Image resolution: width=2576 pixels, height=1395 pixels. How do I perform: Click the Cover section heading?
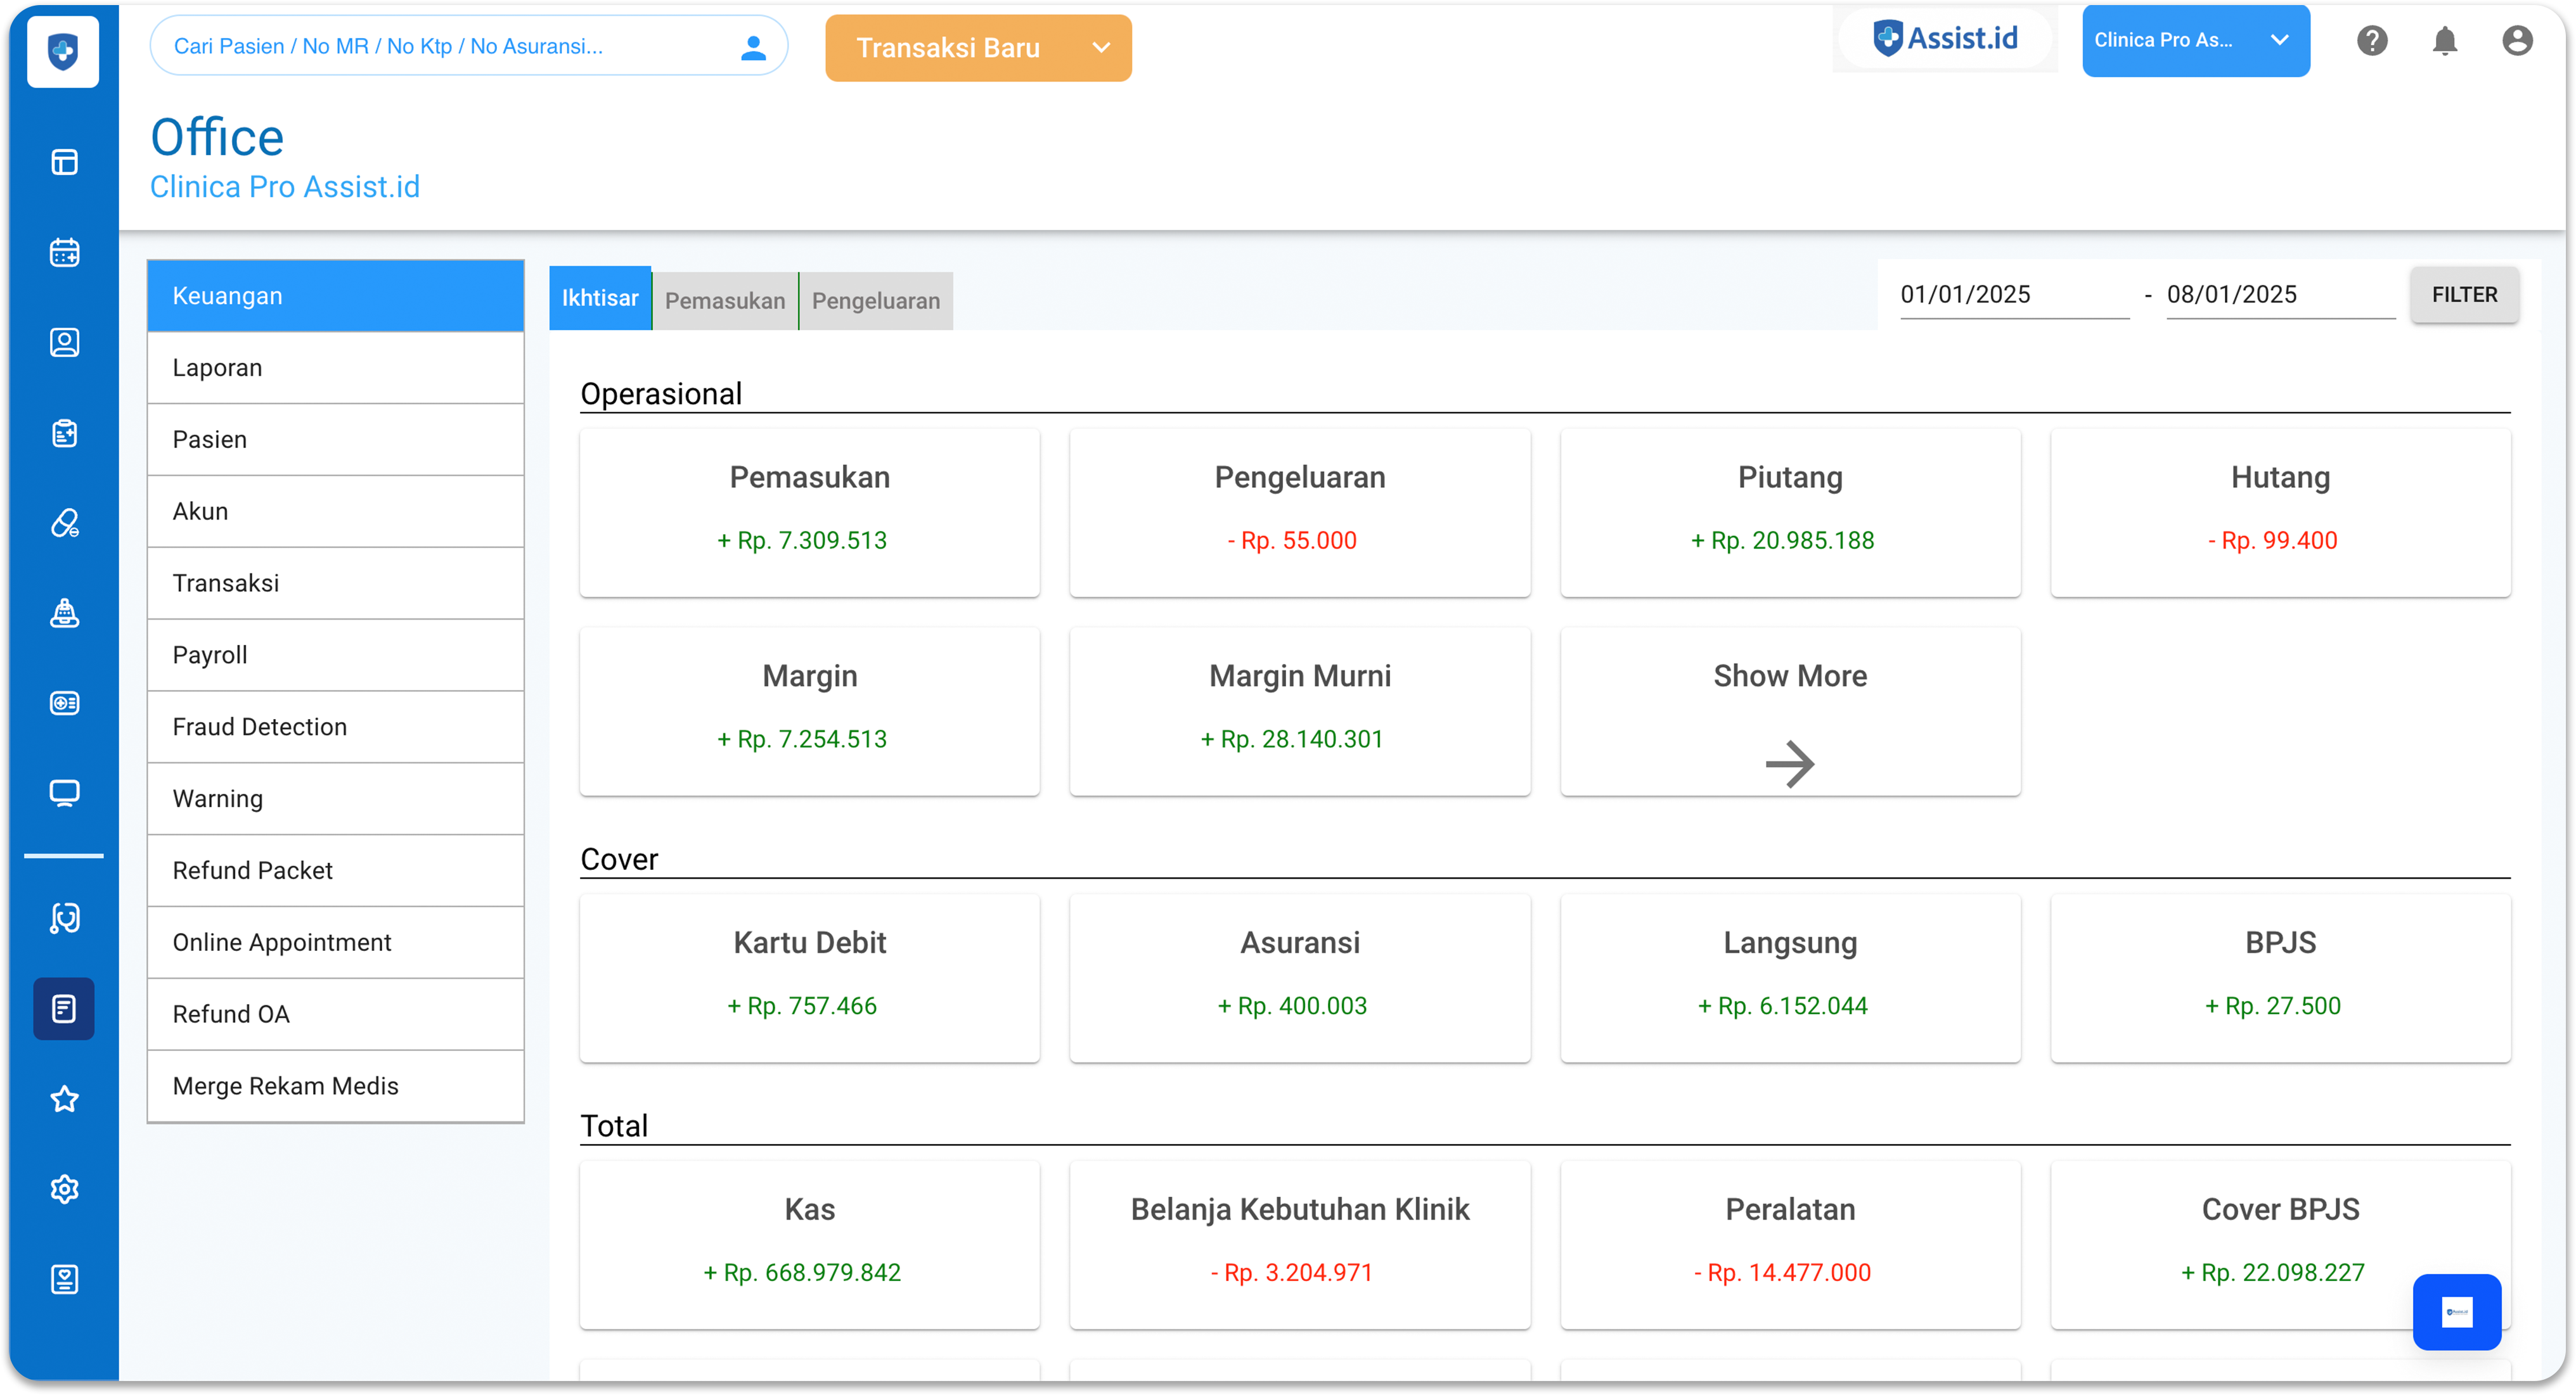point(619,860)
